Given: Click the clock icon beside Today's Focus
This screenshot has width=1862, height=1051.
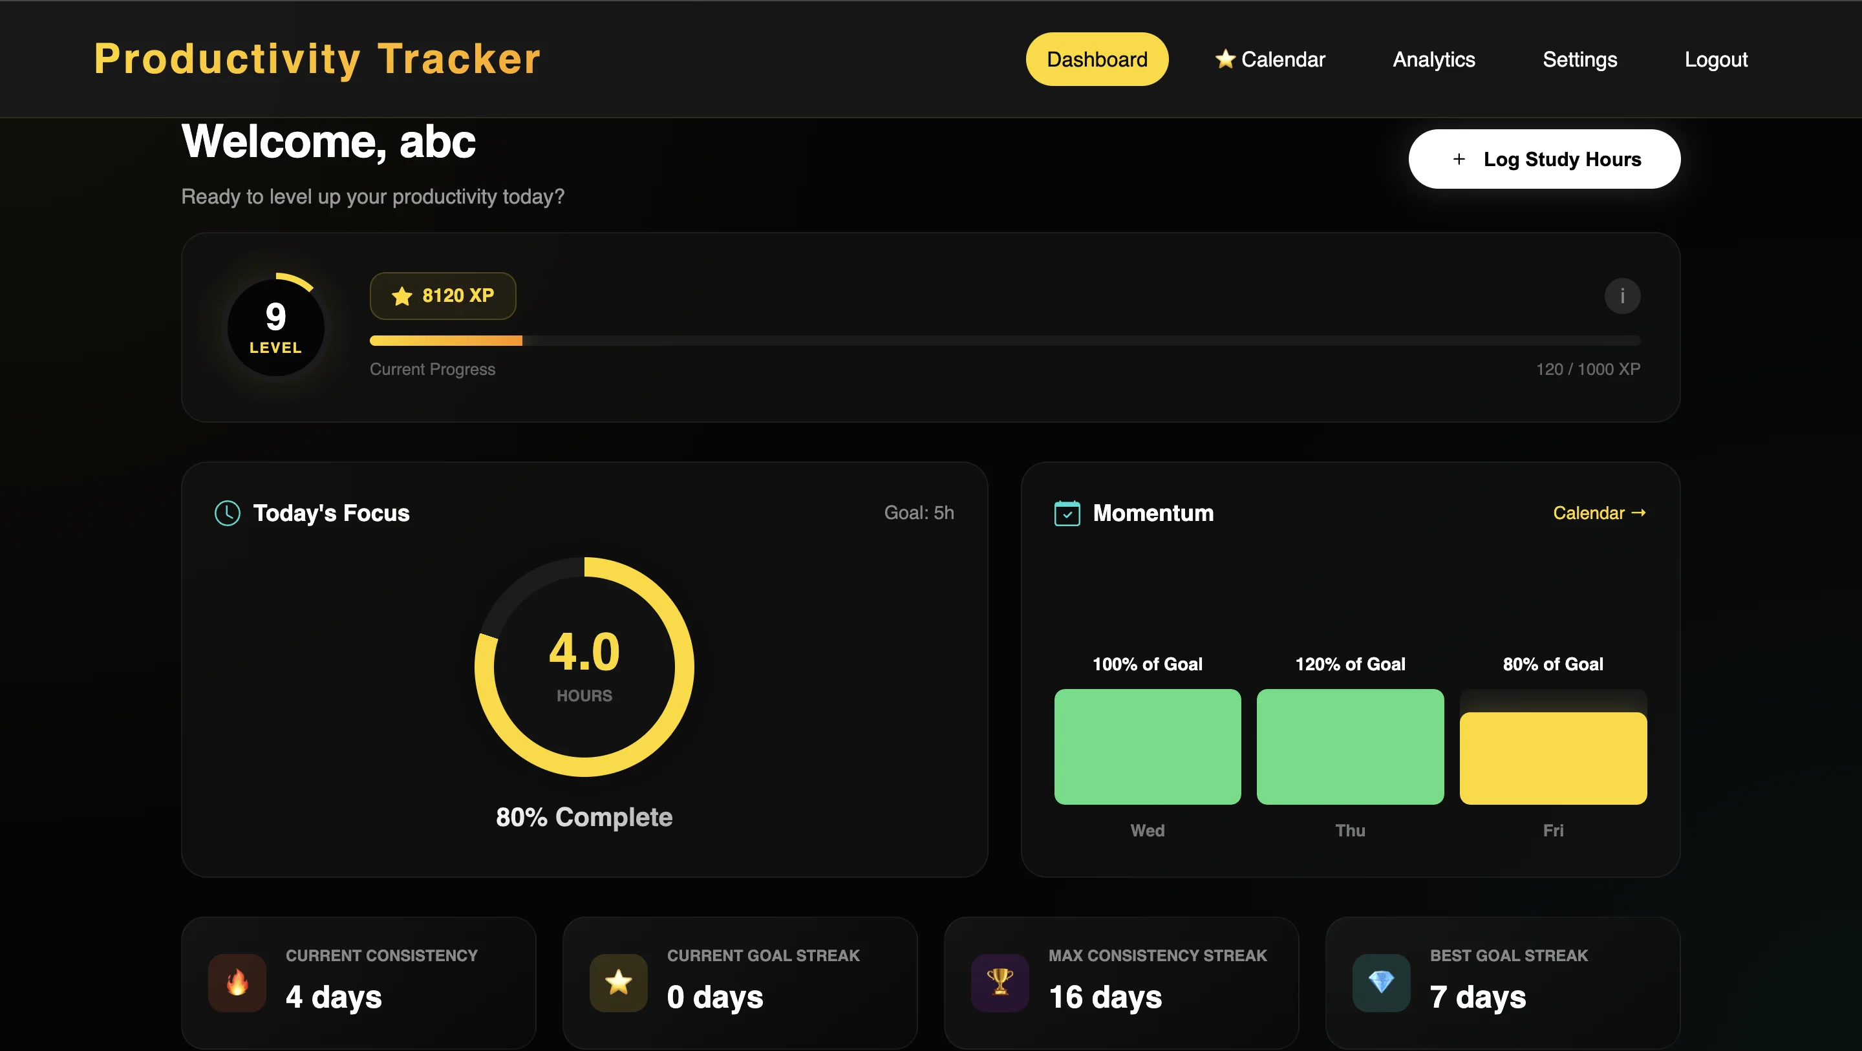Looking at the screenshot, I should coord(226,513).
